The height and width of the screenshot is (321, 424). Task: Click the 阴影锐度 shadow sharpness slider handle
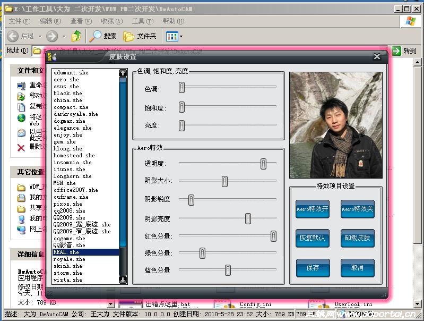(x=191, y=200)
